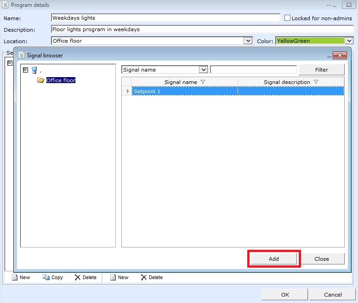The height and width of the screenshot is (303, 358).
Task: Collapse the root tree node
Action: (25, 70)
